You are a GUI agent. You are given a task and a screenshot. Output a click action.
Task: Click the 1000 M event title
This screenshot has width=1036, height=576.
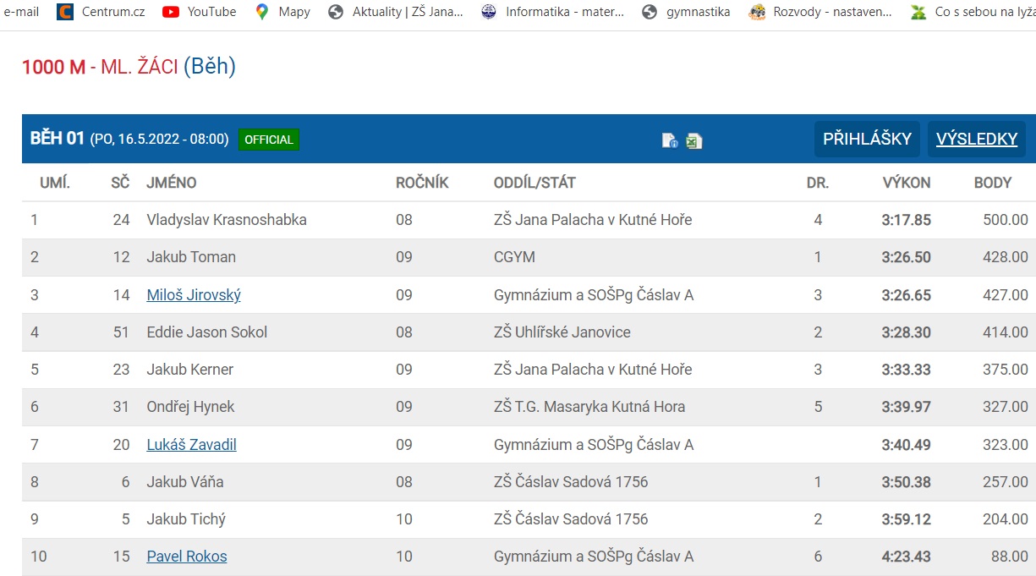pyautogui.click(x=53, y=68)
